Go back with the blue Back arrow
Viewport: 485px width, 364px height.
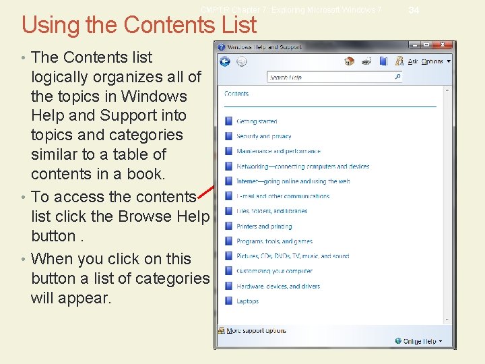(225, 61)
